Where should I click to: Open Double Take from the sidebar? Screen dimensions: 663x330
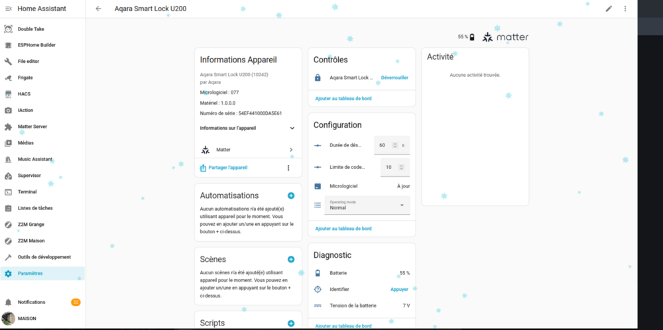[42, 29]
